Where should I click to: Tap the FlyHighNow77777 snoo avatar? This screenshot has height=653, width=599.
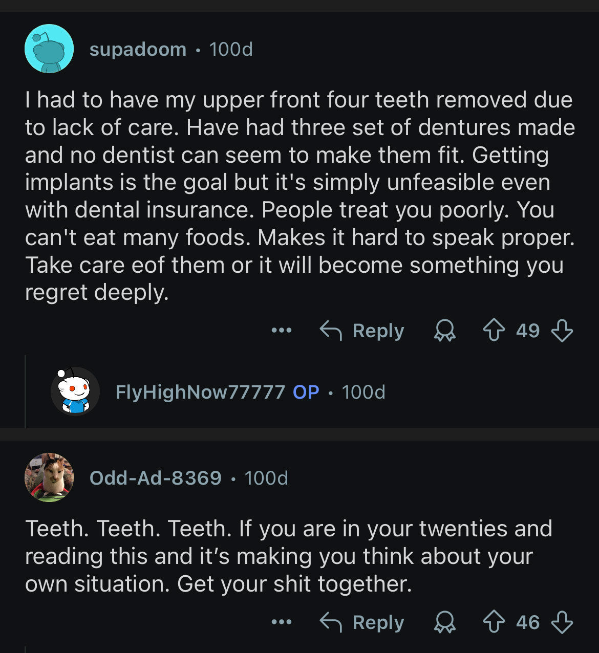pyautogui.click(x=75, y=391)
